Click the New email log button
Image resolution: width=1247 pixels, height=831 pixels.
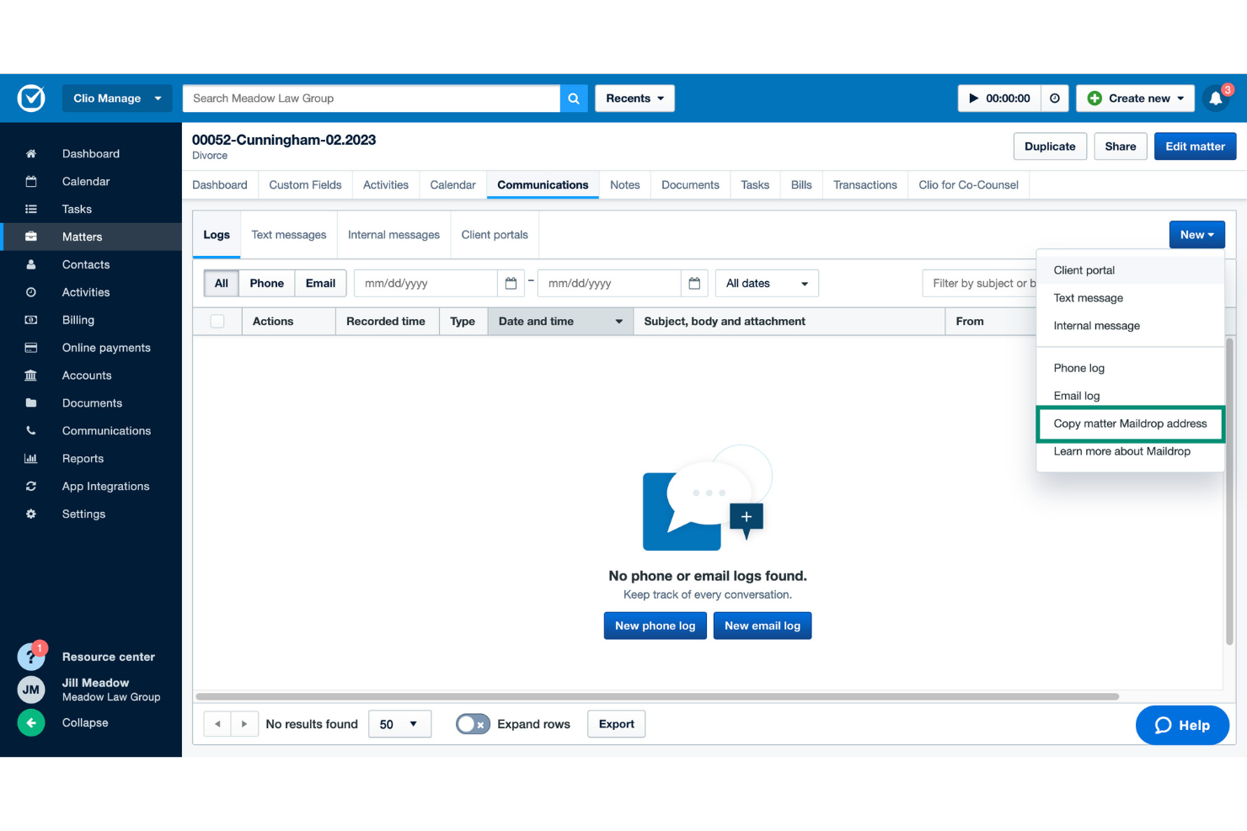click(763, 626)
